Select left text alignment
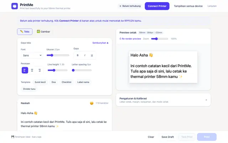The image size is (228, 143). pos(25,70)
